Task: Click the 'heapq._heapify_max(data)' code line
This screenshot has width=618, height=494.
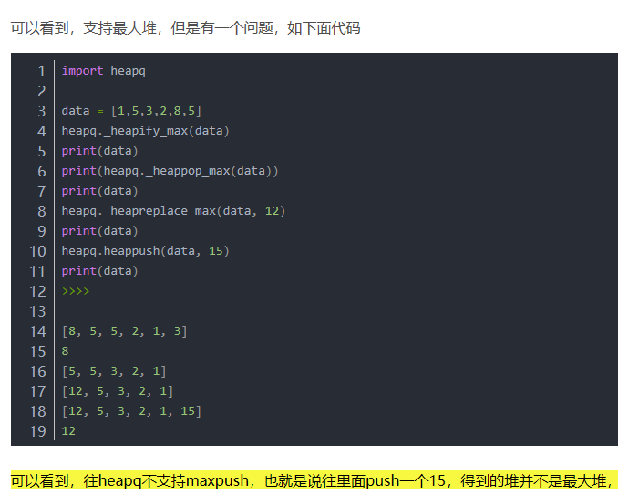Action: (145, 131)
